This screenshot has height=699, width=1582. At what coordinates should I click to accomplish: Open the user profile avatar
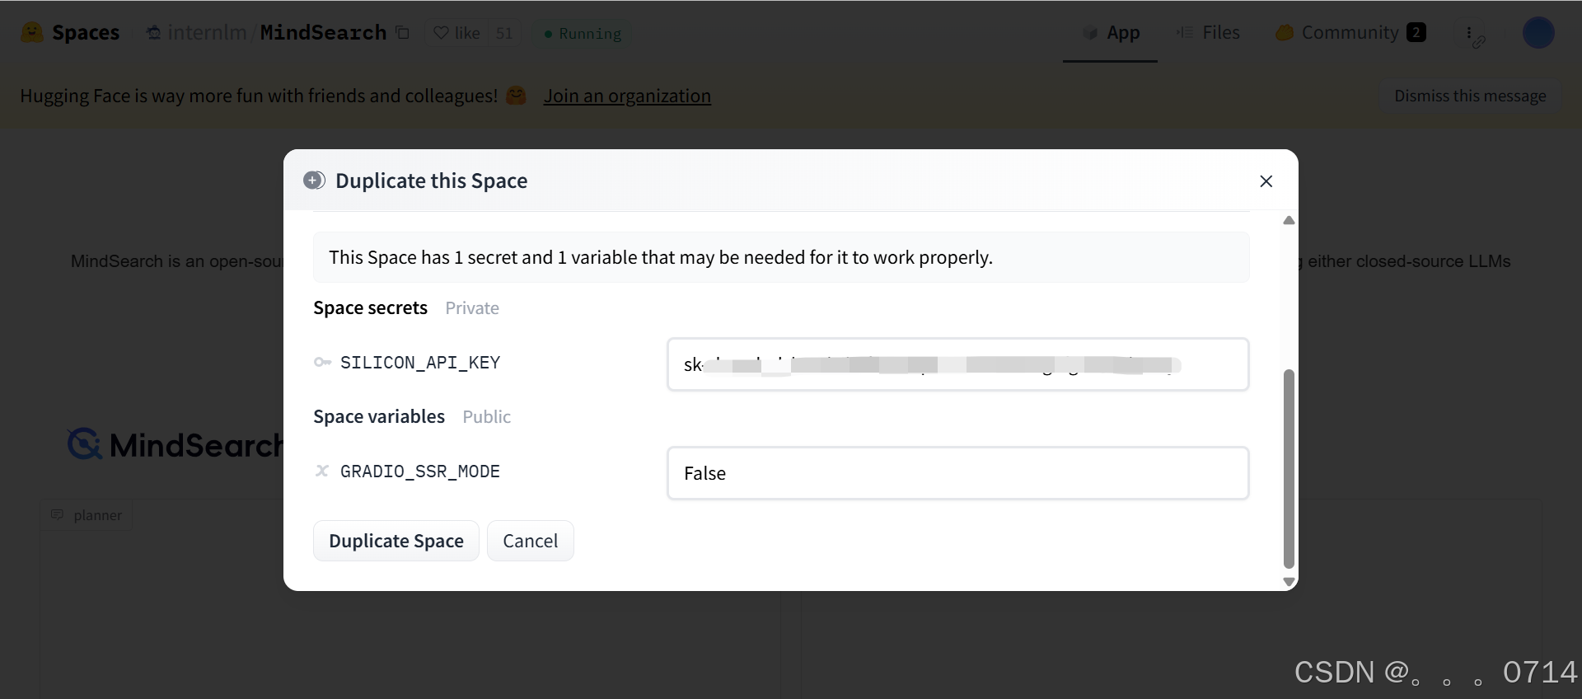point(1538,33)
